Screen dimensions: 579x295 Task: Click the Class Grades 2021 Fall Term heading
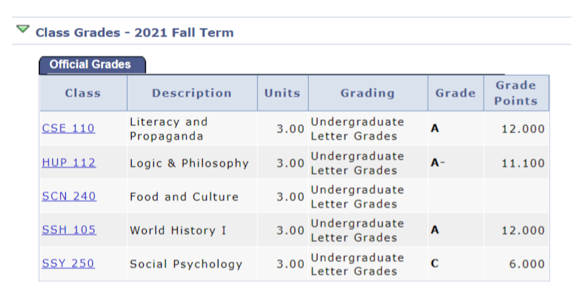click(x=135, y=32)
